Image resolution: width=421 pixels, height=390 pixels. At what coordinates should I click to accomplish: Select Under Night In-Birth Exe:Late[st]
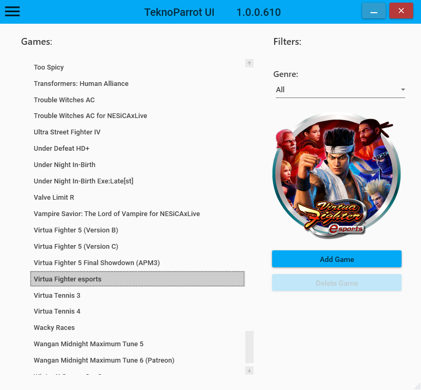point(137,181)
